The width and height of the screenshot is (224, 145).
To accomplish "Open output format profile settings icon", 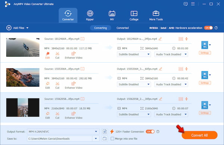I will (105, 132).
